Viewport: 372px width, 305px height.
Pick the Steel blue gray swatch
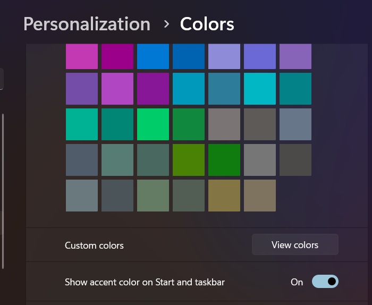click(x=295, y=124)
